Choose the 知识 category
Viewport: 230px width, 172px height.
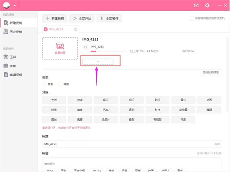131,100
